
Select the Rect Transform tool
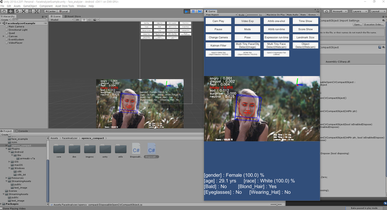[30, 11]
